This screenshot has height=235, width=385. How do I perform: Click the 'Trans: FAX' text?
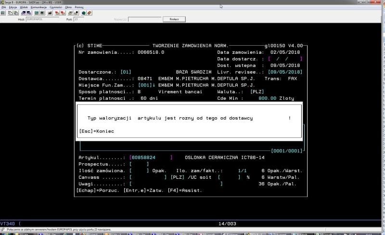point(281,79)
